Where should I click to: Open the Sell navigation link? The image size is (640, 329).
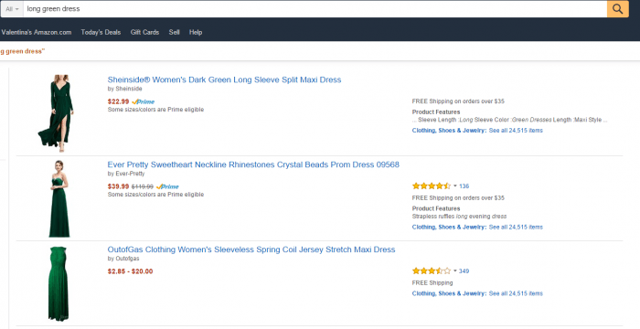(x=175, y=32)
